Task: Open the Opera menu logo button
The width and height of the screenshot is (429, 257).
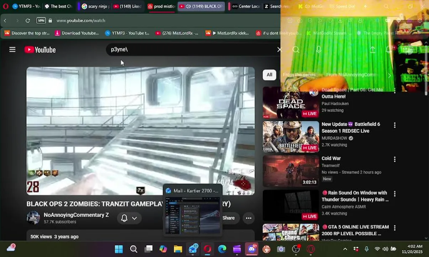Action: (x=5, y=6)
